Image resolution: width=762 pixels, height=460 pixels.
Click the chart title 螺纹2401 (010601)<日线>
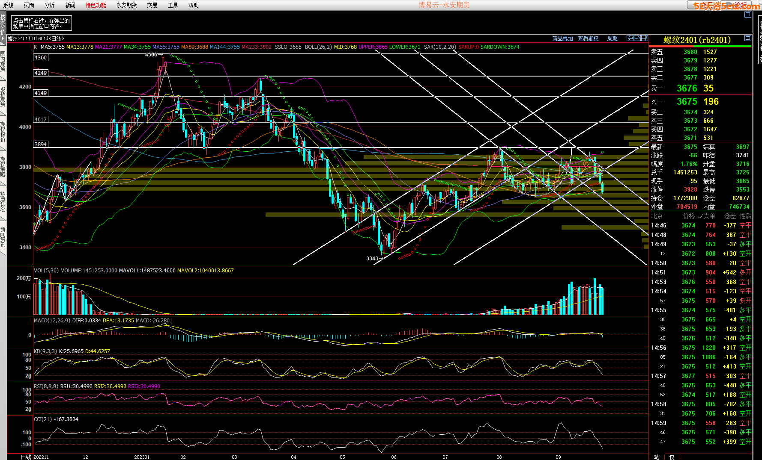(x=36, y=38)
